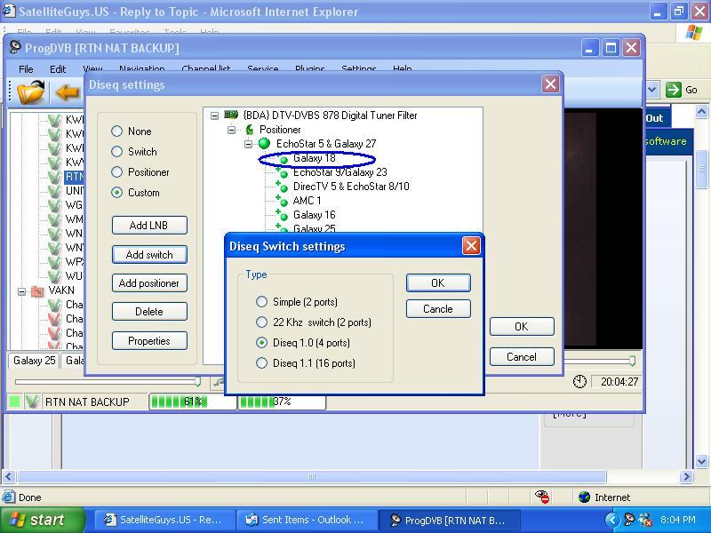Choose Simple (2 ports) switch type
The width and height of the screenshot is (711, 533).
click(261, 302)
